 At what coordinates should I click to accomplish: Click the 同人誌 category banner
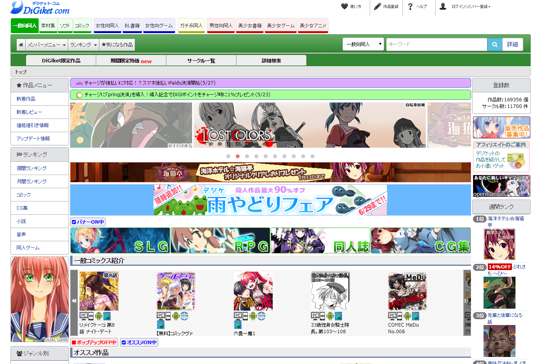click(x=320, y=240)
